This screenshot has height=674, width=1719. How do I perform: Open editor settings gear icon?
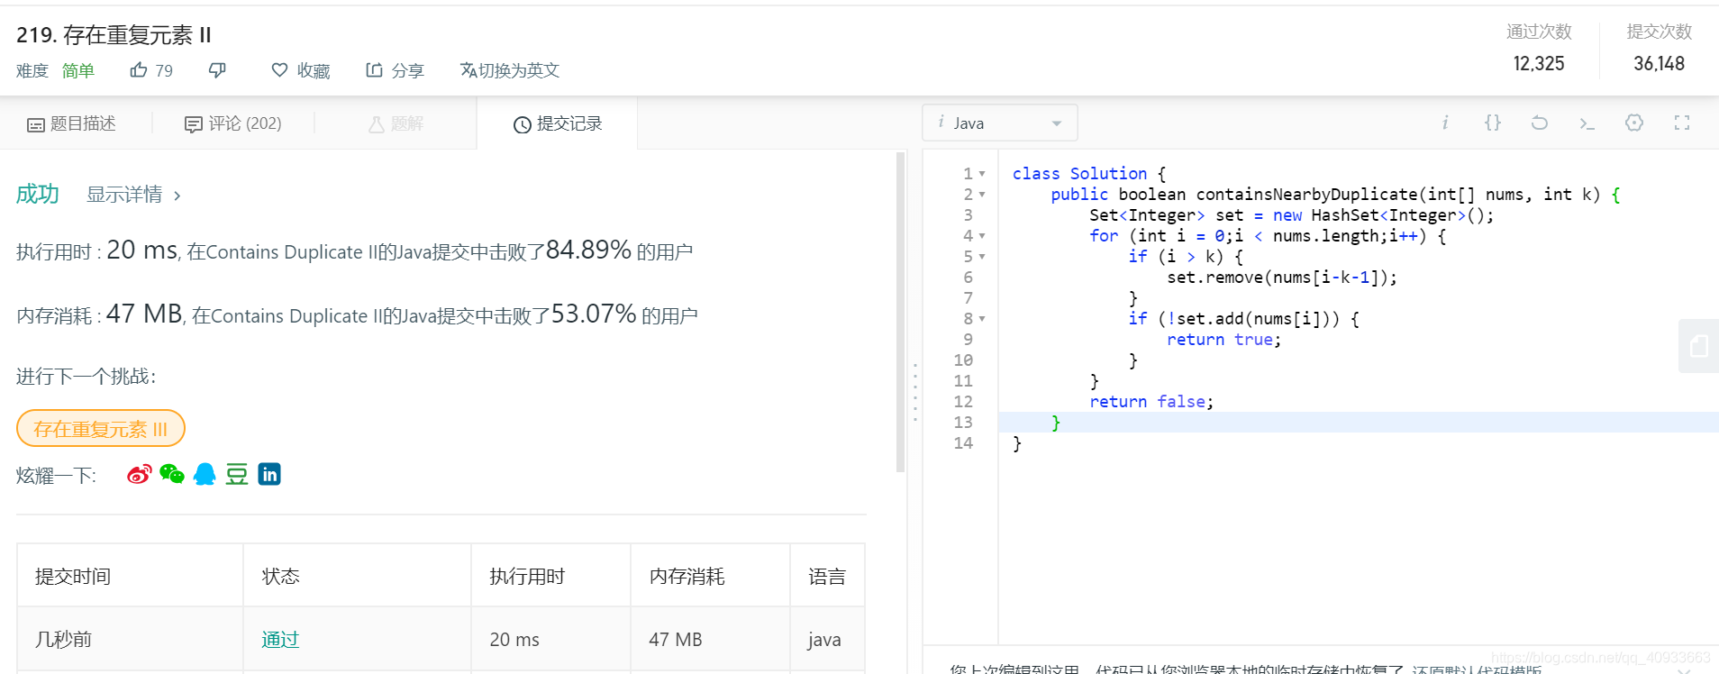tap(1634, 123)
